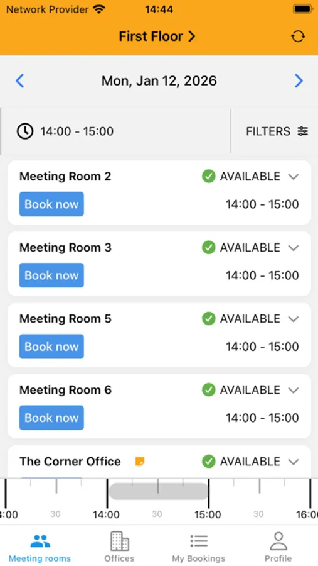The image size is (318, 566).
Task: Open the Profile tab
Action: (278, 547)
